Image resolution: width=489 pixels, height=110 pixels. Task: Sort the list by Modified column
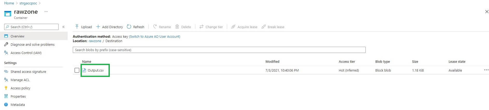click(272, 62)
